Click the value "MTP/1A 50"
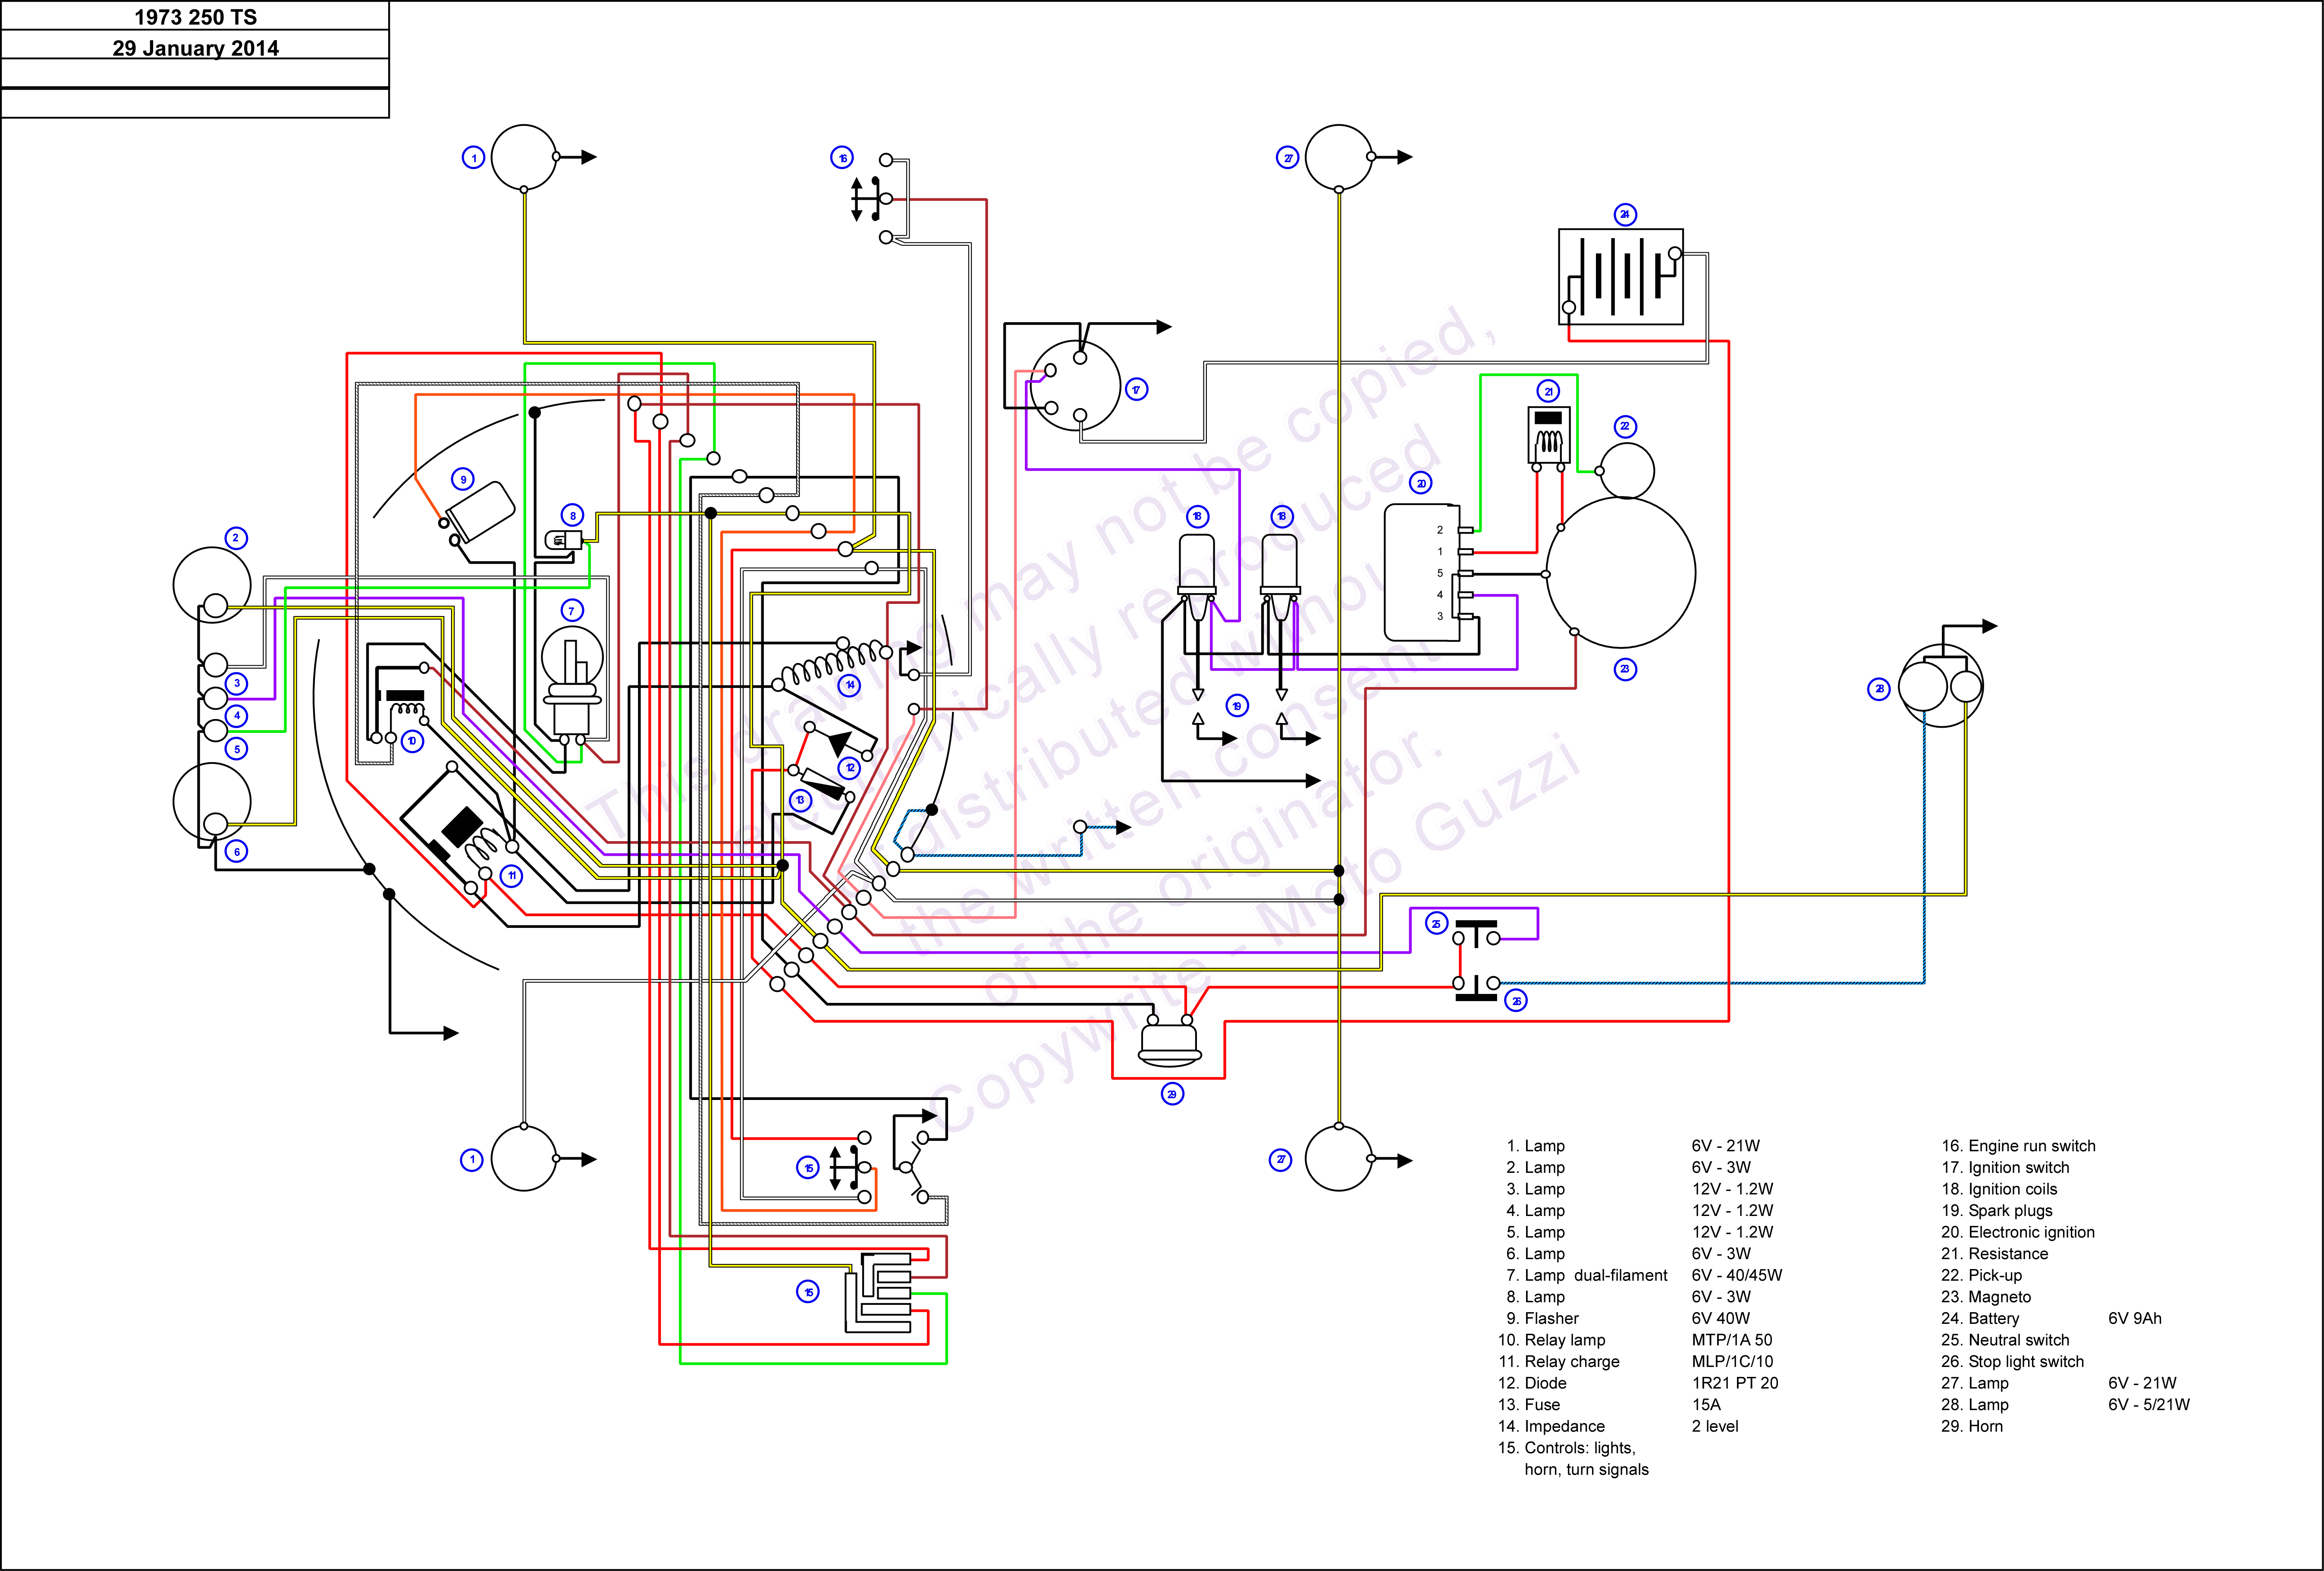This screenshot has height=1571, width=2324. [1732, 1340]
